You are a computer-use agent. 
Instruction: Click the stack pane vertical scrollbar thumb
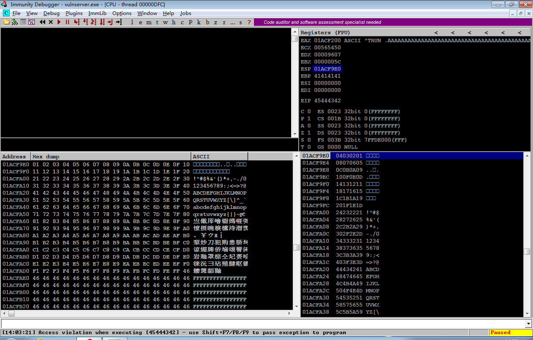[x=527, y=251]
